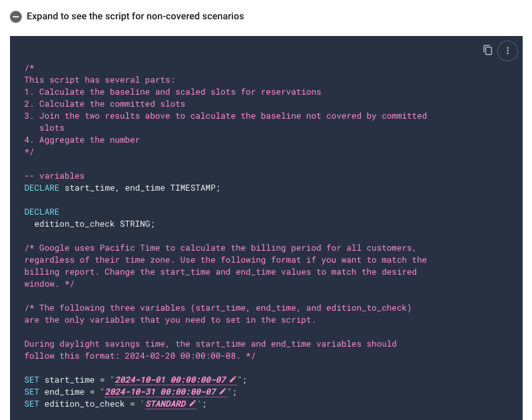Click the example timestamp 2024-02-20 00:00:00-08
532x420 pixels.
click(x=182, y=356)
